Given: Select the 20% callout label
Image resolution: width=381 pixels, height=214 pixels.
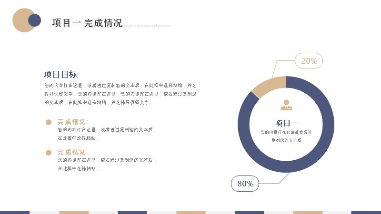Looking at the screenshot, I should (309, 61).
